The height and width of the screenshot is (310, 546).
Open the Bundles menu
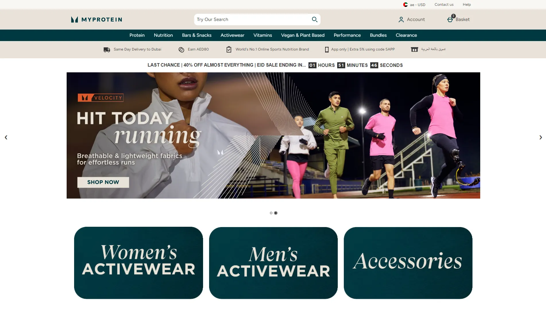click(378, 35)
